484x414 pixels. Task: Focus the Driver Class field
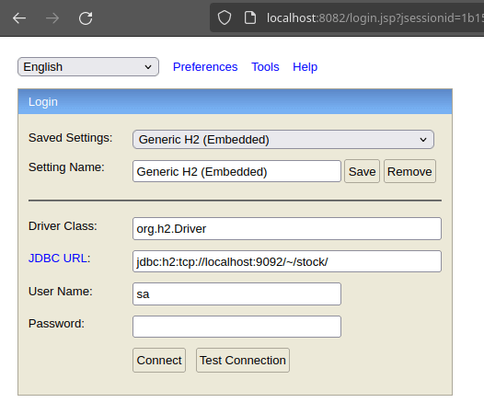[287, 229]
